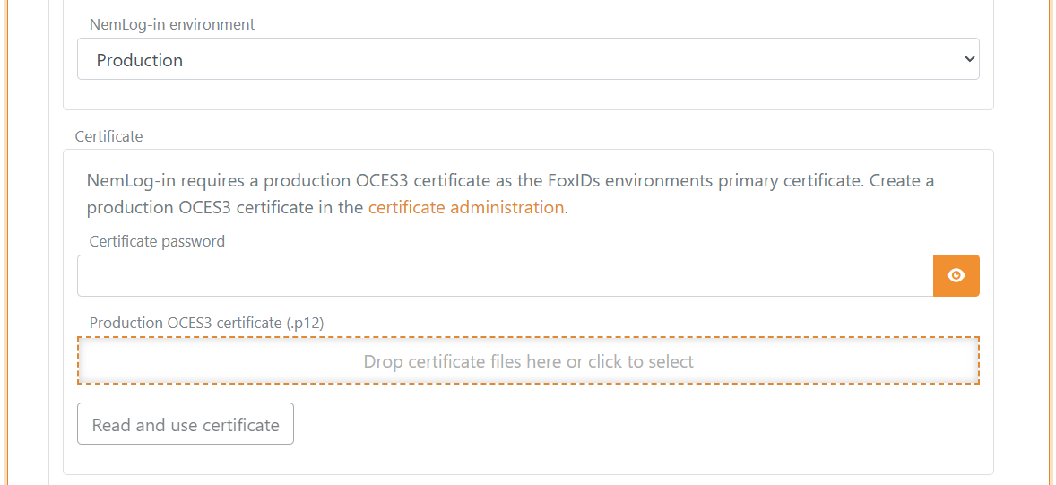Click blank area below the environment dropdown
Screen dimensions: 1056x485
point(528,95)
